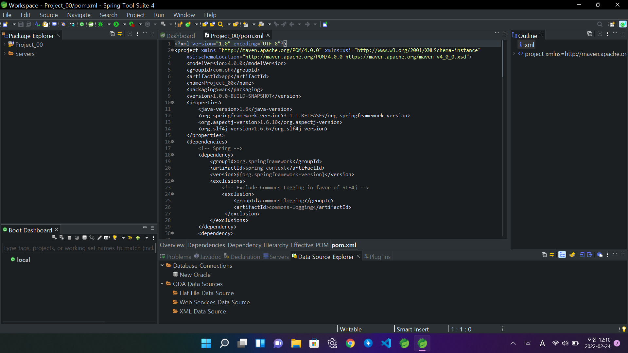Select the New Oracle connection
Viewport: 628px width, 353px height.
pos(195,275)
